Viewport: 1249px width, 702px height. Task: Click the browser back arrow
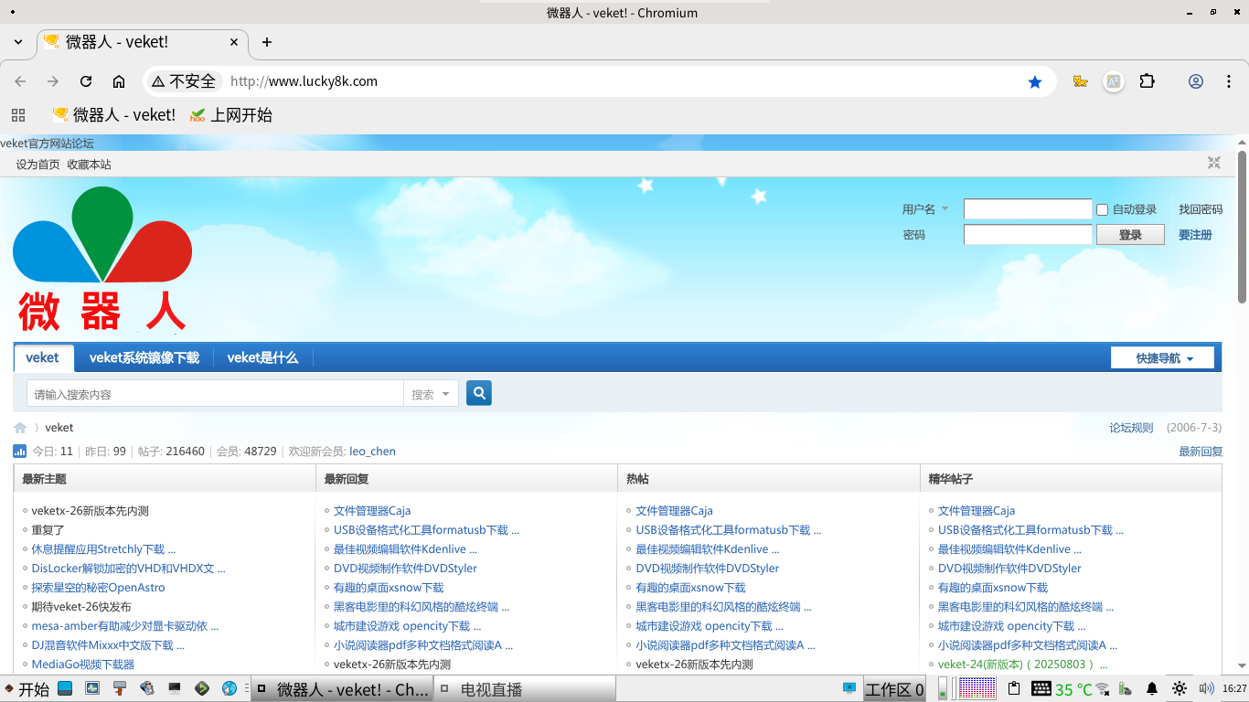click(20, 81)
